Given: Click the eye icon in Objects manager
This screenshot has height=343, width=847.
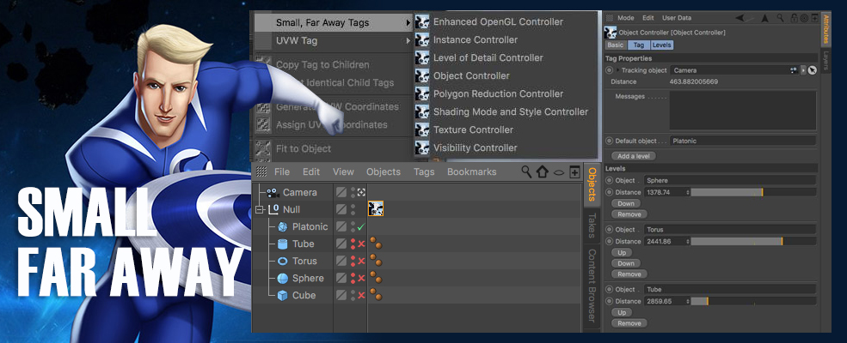Looking at the screenshot, I should tap(558, 171).
